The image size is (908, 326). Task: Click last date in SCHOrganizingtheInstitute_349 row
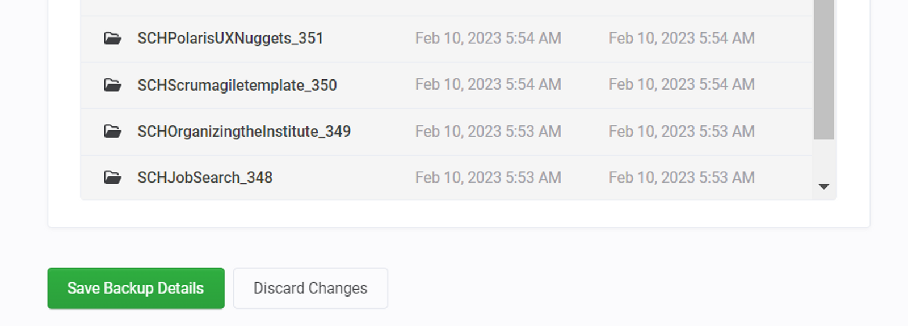[682, 132]
